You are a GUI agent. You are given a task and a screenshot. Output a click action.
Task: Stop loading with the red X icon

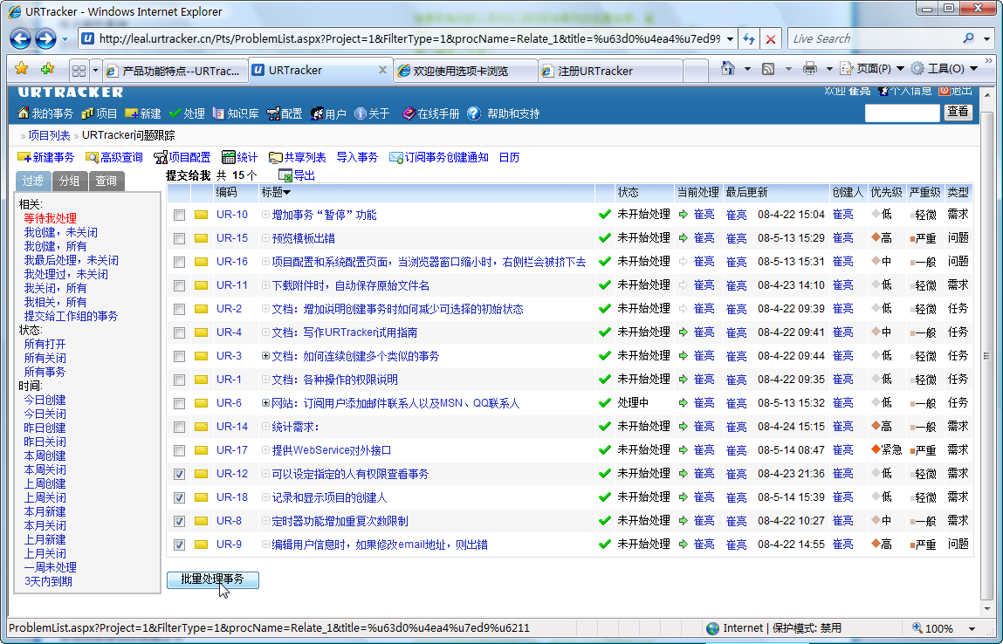771,39
